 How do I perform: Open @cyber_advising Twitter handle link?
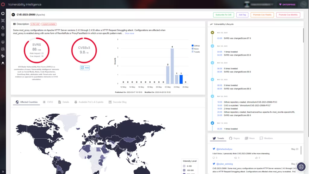(x=225, y=164)
